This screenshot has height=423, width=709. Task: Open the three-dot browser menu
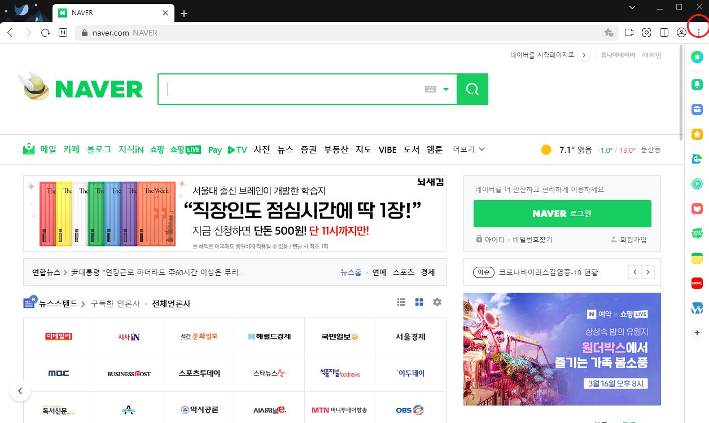click(699, 33)
